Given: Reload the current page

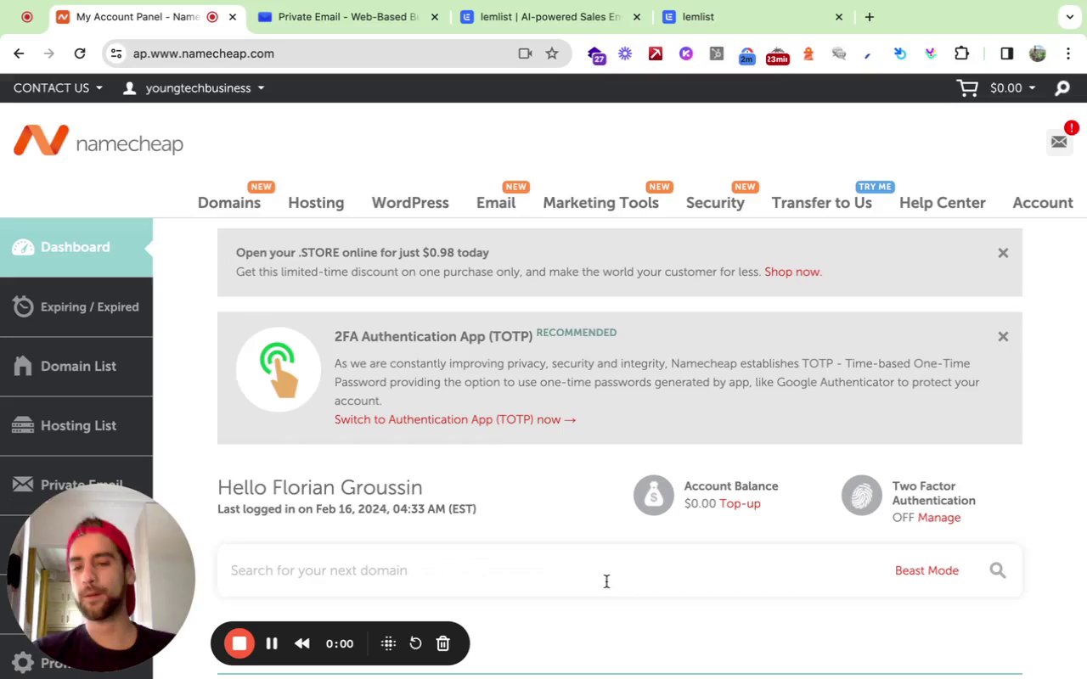Looking at the screenshot, I should tap(80, 53).
